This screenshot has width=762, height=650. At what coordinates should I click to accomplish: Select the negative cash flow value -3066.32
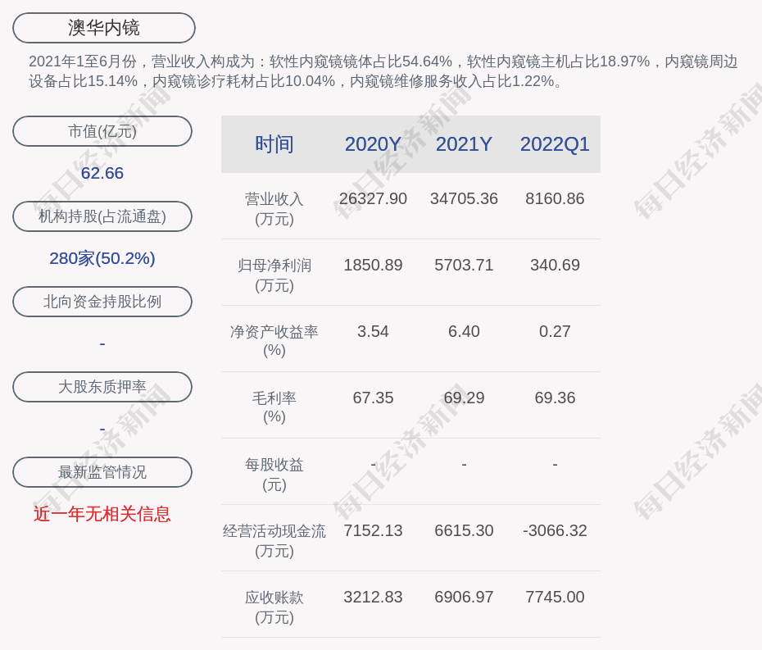click(555, 530)
